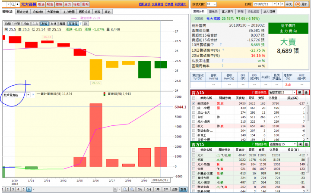Click the chart scrollbar grip handle icon
This screenshot has width=311, height=193.
(115, 189)
